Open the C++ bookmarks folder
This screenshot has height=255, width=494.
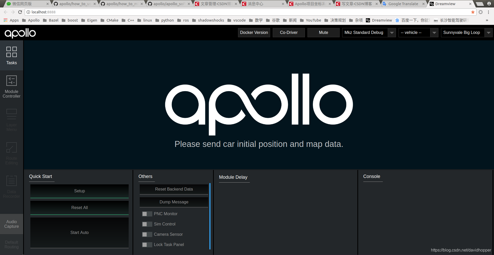128,20
